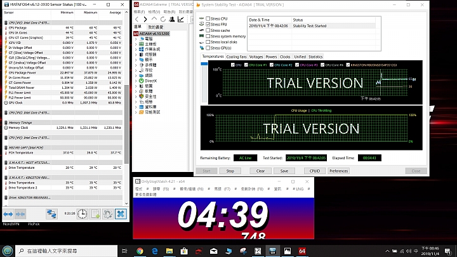
Task: Click the notification center icon in system tray
Action: click(x=448, y=251)
